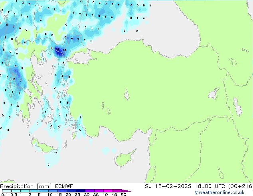Click Lake Tuz in central Turkey

[126, 94]
